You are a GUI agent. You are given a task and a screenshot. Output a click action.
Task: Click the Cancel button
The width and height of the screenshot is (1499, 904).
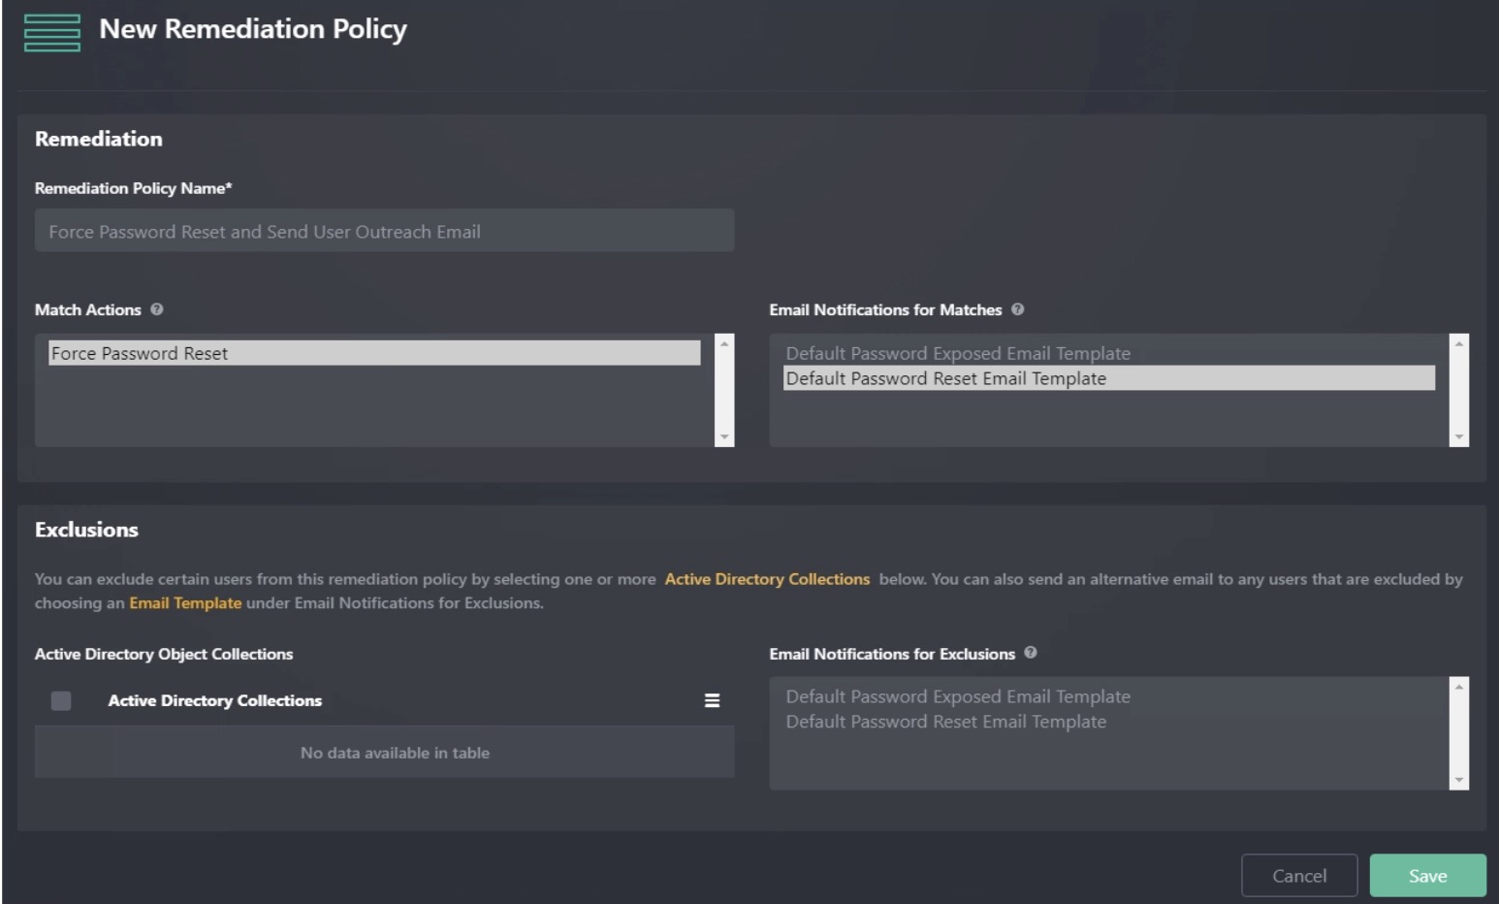tap(1299, 876)
